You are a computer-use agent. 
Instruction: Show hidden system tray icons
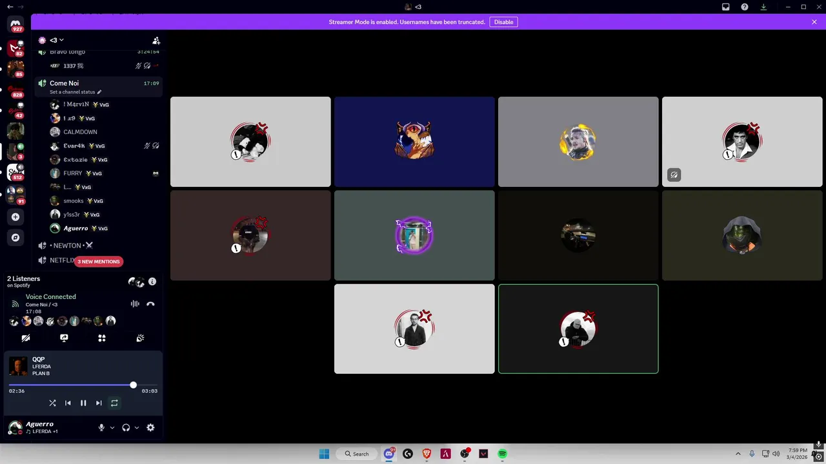738,454
